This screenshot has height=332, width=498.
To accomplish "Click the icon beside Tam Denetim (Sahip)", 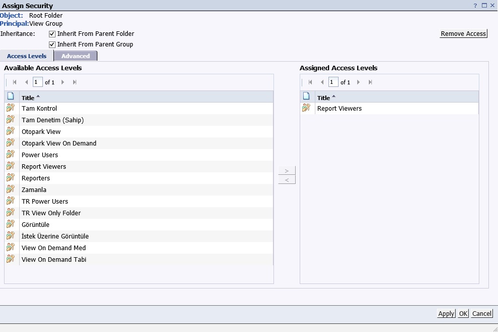I will [11, 120].
